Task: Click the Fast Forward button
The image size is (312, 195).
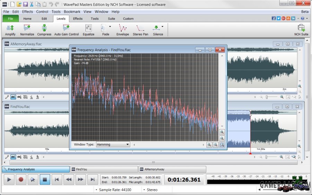Action: coord(80,179)
